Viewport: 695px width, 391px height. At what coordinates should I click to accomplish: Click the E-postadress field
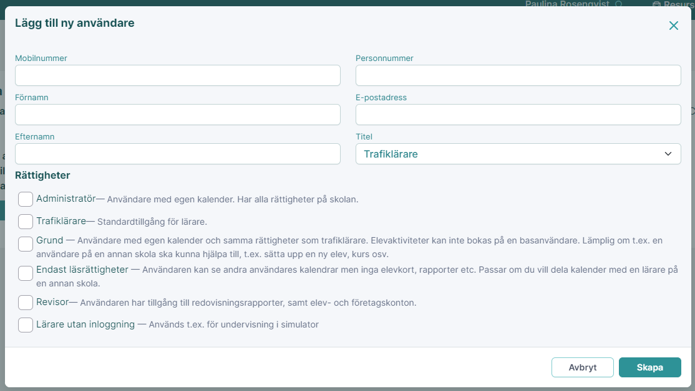pos(518,115)
